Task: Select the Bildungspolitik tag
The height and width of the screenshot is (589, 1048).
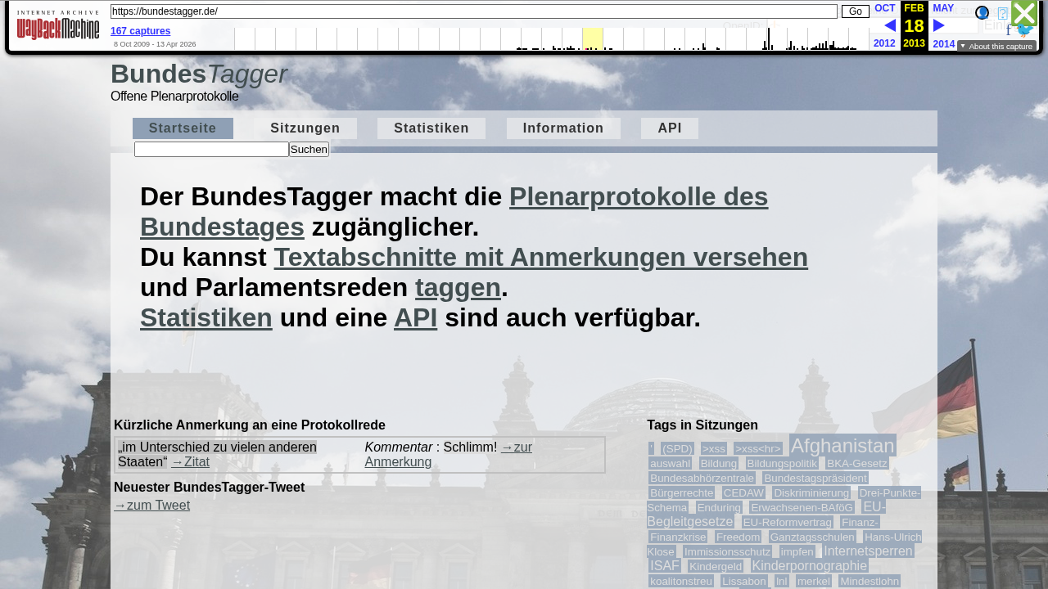Action: 782,463
